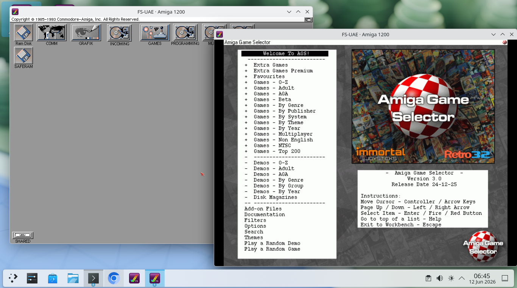This screenshot has width=517, height=288.
Task: Select Games - By Theme
Action: point(274,122)
